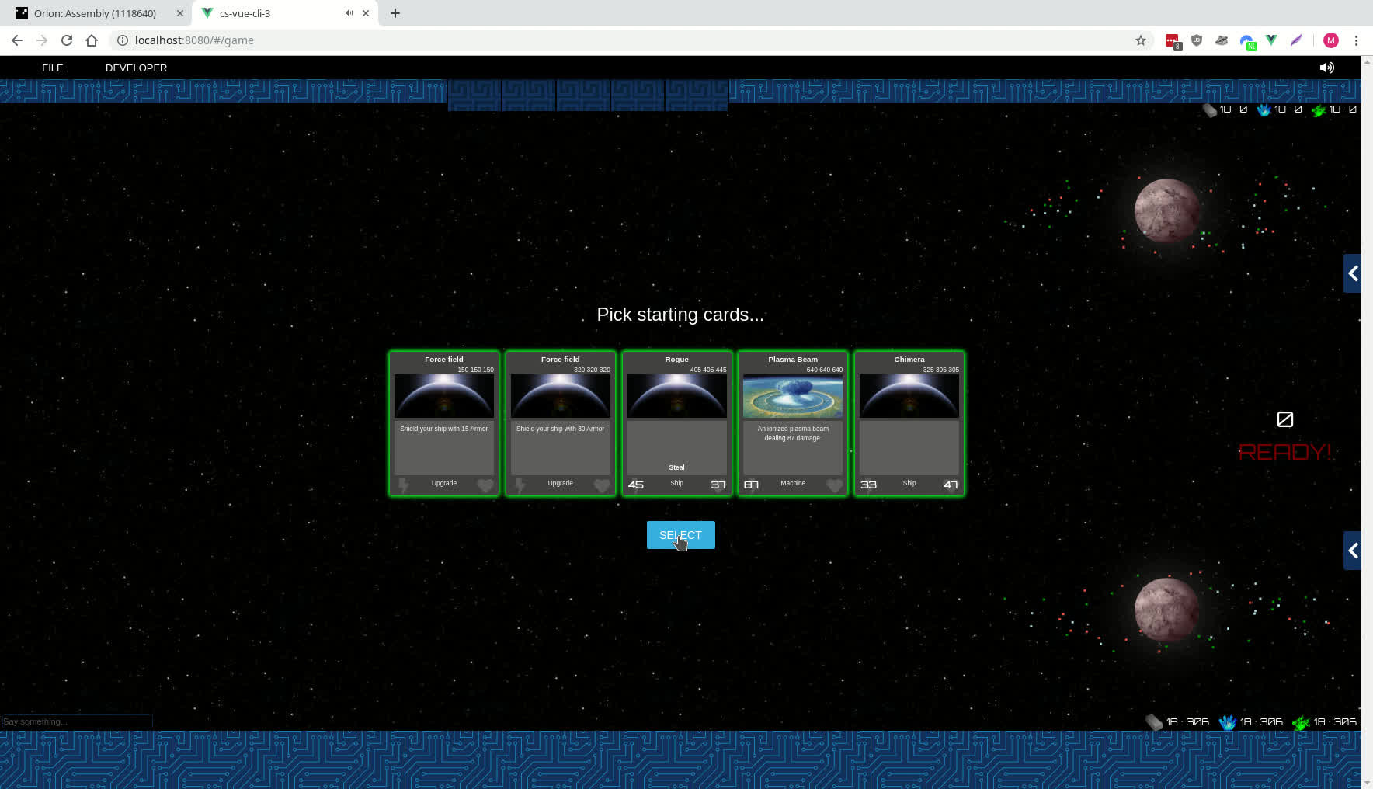Expand the lower right side panel chevron
Screen dimensions: 1373x789
pos(1352,551)
